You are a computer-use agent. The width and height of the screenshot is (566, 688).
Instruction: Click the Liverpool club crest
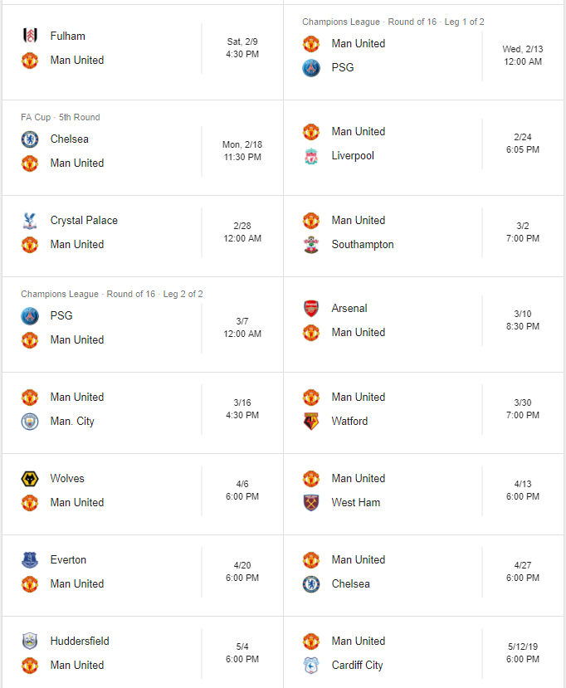pyautogui.click(x=311, y=155)
